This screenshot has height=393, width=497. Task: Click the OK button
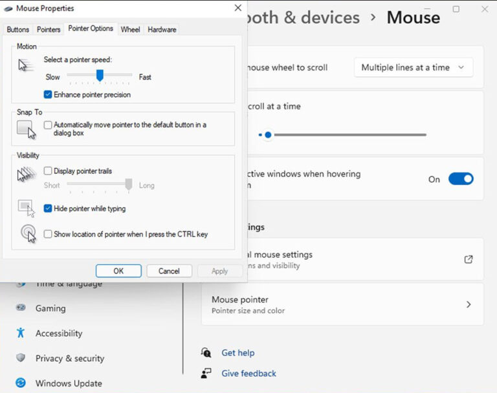tap(118, 271)
